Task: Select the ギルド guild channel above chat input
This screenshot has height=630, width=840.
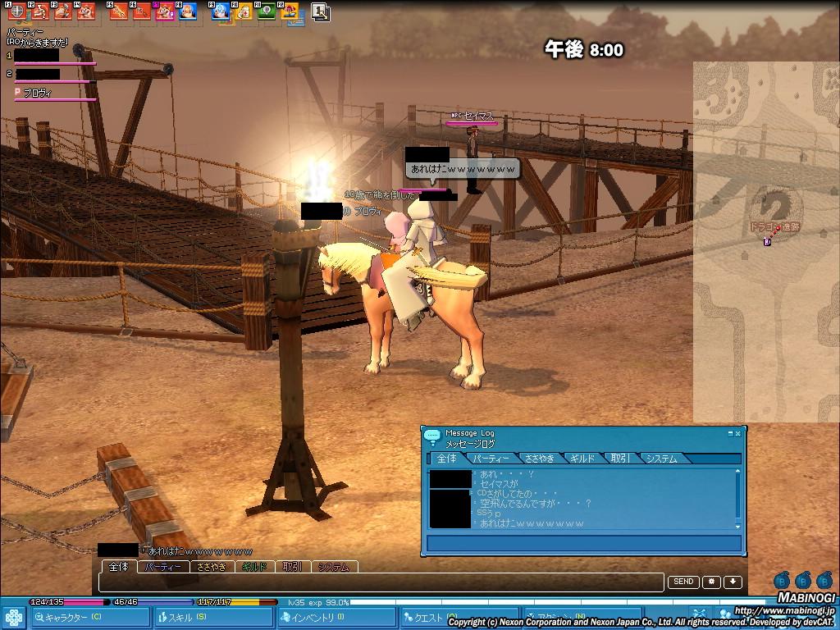Action: click(x=255, y=567)
